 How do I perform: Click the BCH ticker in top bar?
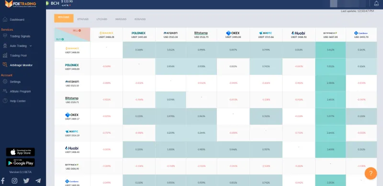point(55,3)
